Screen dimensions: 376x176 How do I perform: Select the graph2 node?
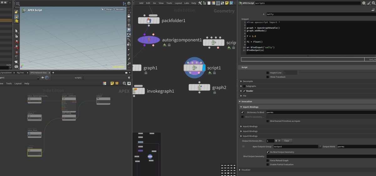pyautogui.click(x=199, y=87)
